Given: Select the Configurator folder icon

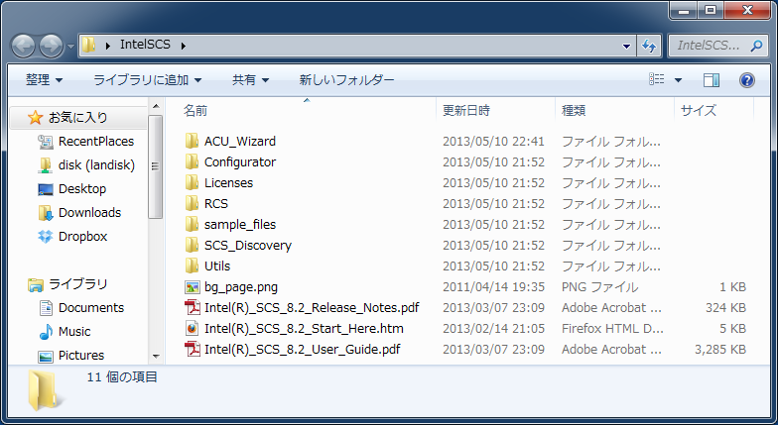Looking at the screenshot, I should (193, 162).
